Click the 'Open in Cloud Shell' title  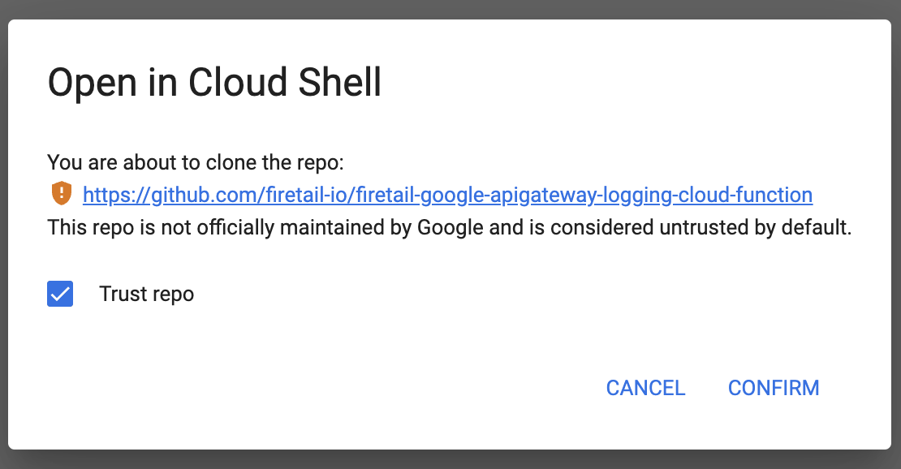coord(214,83)
